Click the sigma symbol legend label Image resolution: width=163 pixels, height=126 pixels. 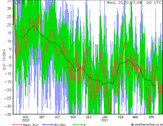[85, 125]
